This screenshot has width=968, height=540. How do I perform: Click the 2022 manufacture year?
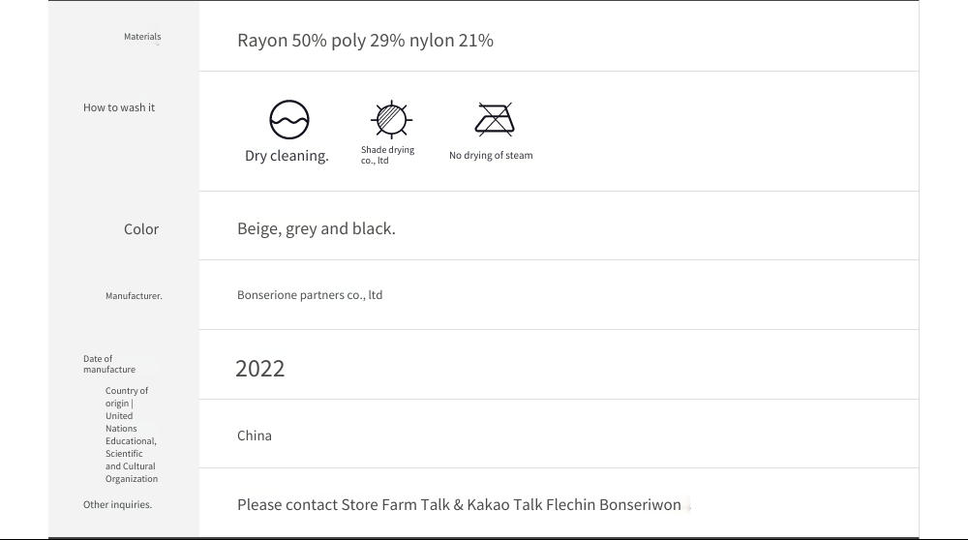pyautogui.click(x=259, y=369)
